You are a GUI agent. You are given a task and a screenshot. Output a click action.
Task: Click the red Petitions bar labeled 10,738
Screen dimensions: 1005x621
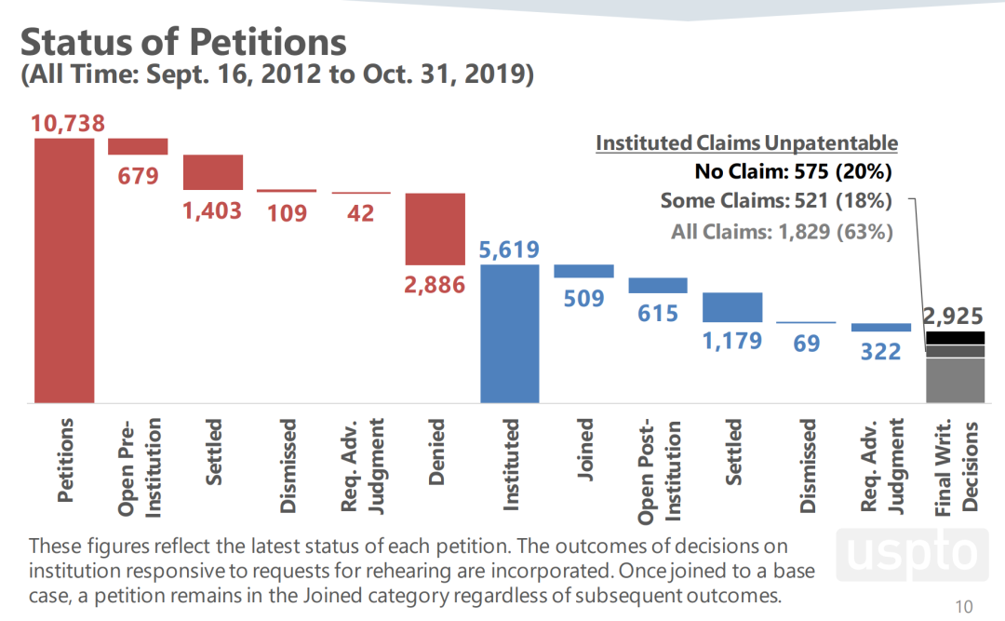[64, 271]
